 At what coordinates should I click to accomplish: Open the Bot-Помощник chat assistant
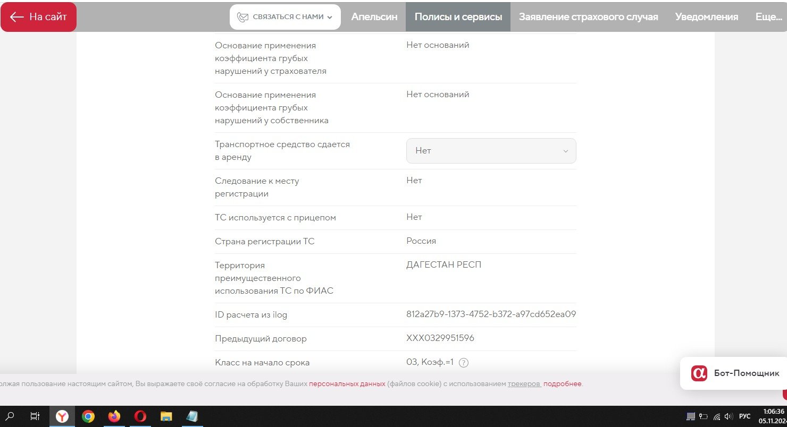coord(735,373)
